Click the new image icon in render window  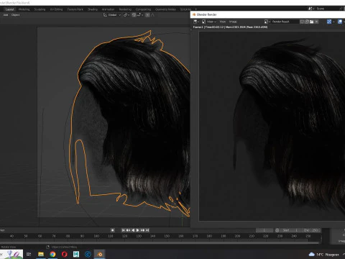coord(307,22)
